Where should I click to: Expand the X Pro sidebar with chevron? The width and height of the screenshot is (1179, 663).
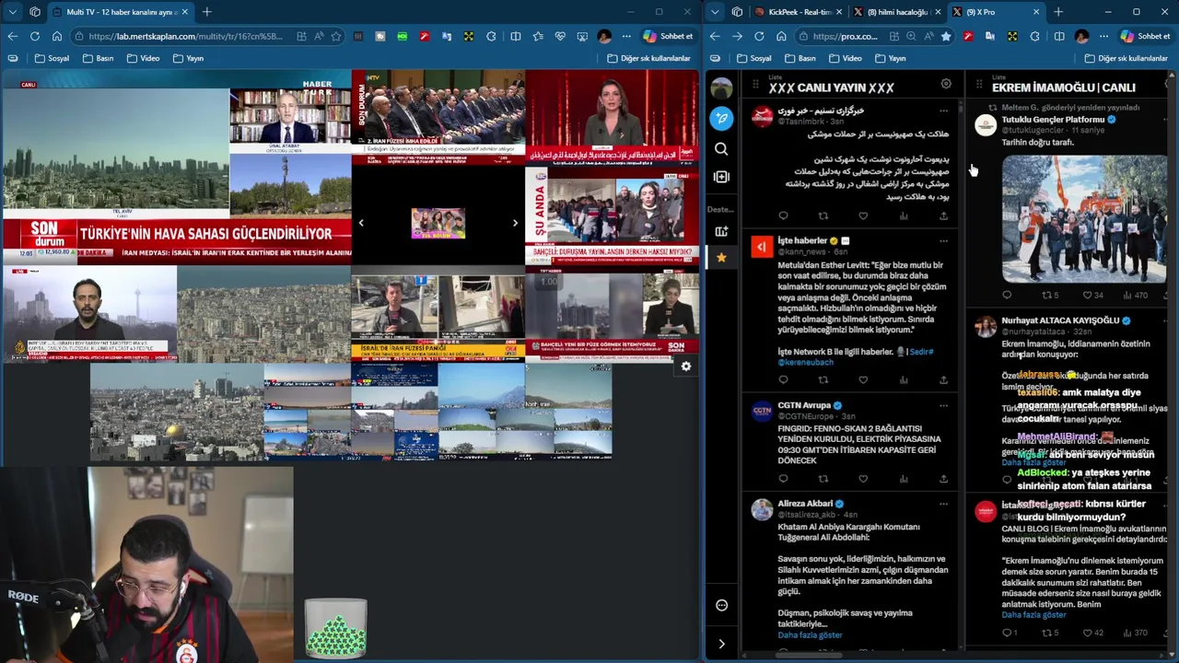721,644
